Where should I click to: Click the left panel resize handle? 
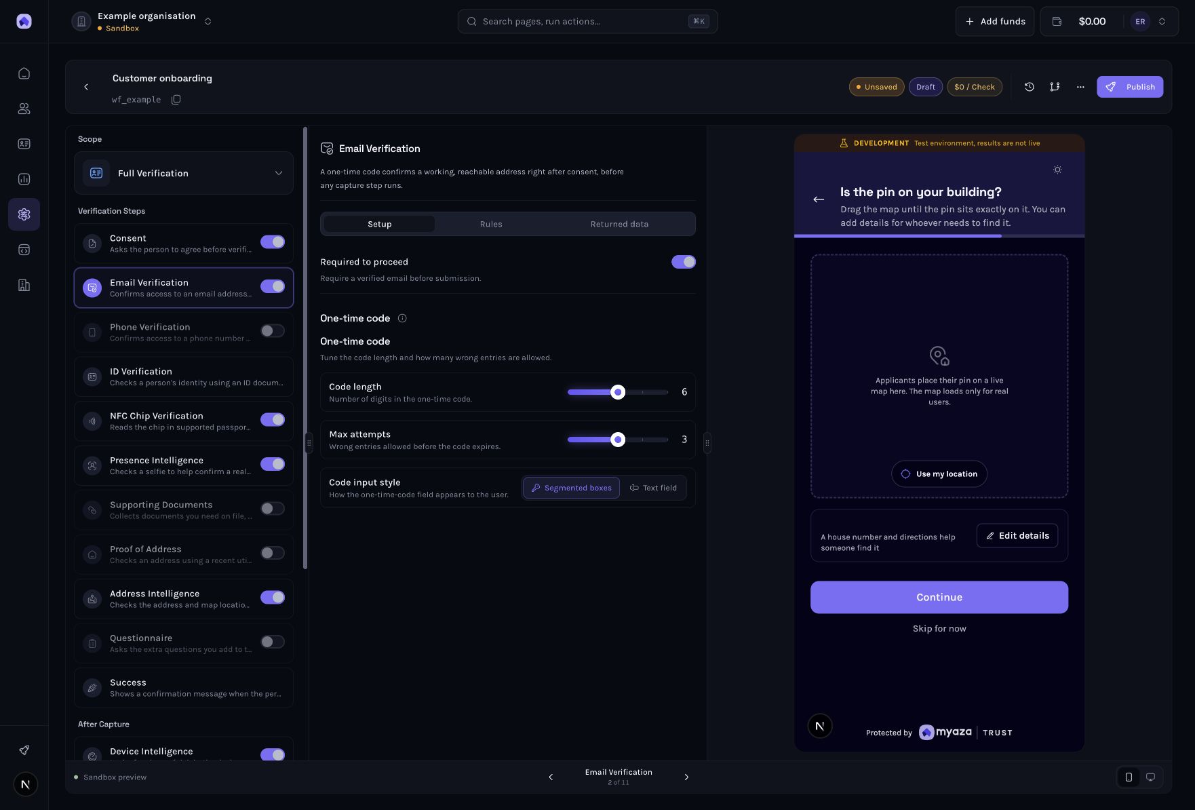(309, 443)
